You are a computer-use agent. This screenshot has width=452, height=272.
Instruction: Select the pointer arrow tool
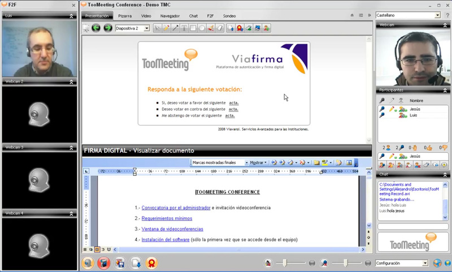click(x=158, y=28)
